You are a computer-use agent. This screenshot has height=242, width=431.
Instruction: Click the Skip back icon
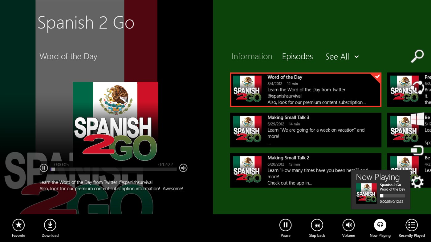point(317,225)
